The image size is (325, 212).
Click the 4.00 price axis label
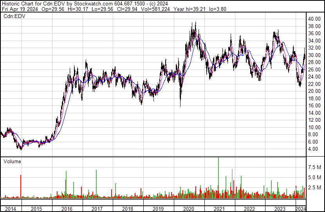(x=315, y=149)
